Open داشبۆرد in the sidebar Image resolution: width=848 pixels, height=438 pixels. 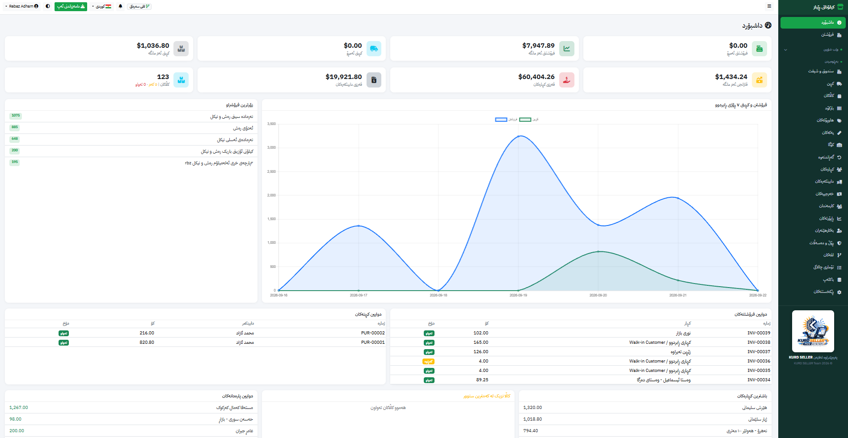[x=813, y=22]
